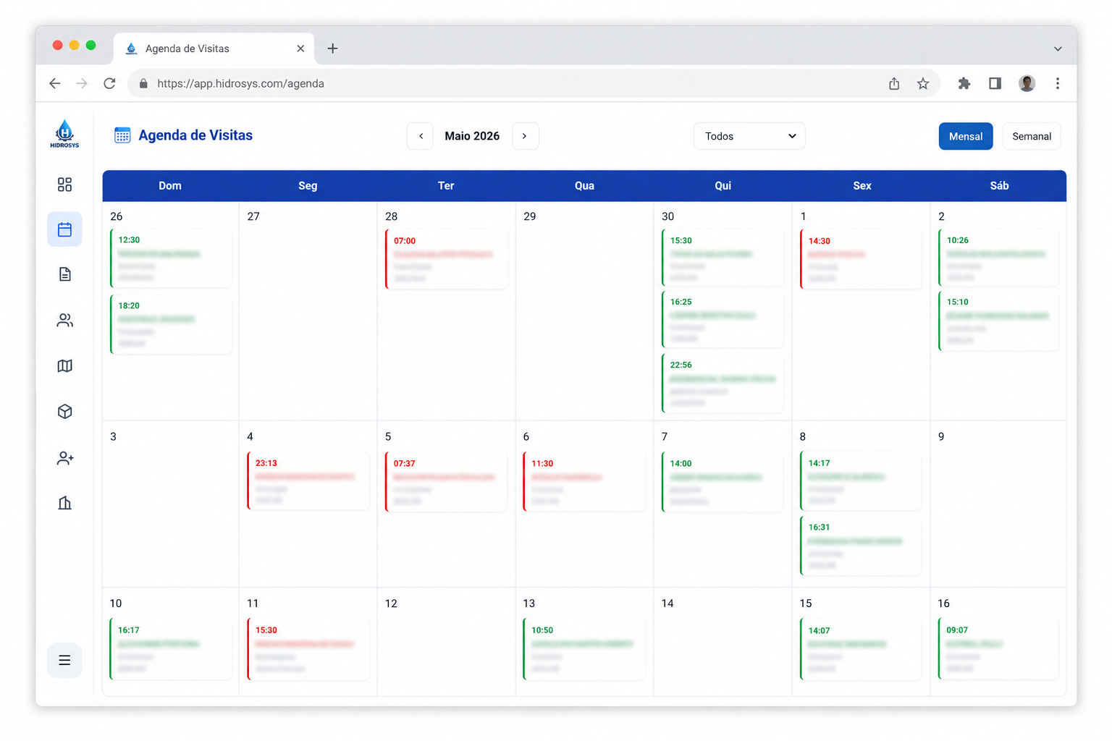Go to next month
Screen dimensions: 1112x741
525,136
